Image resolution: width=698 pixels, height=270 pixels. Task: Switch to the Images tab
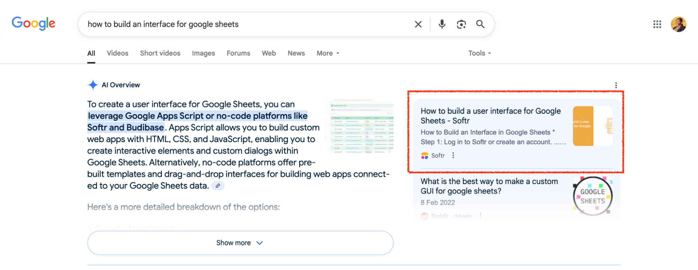point(203,53)
